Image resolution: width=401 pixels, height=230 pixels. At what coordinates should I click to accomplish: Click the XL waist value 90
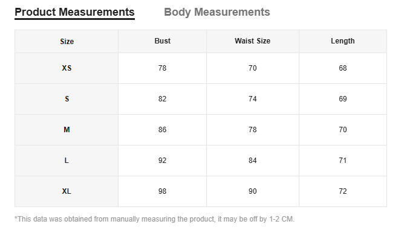(x=252, y=191)
